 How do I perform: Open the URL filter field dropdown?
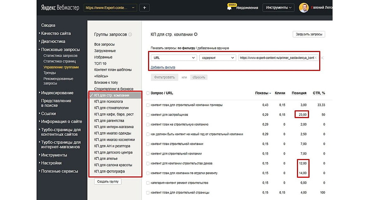click(x=174, y=58)
